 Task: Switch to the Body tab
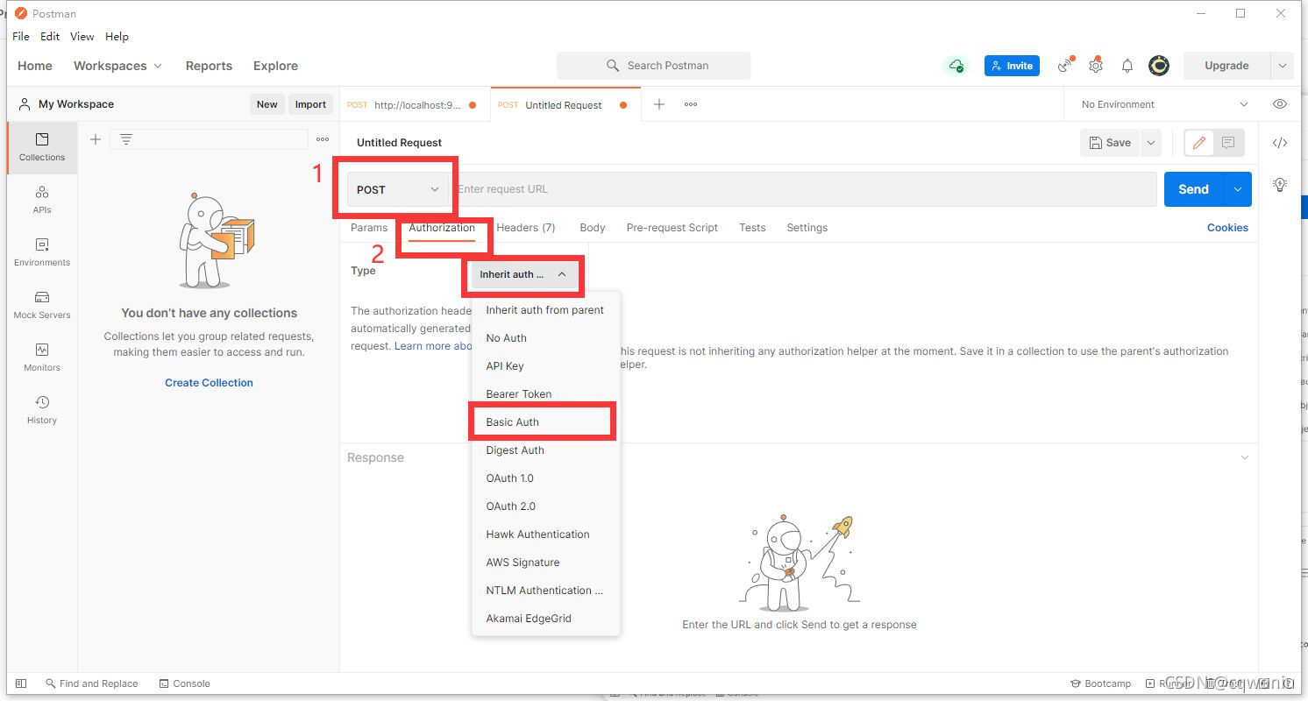coord(593,228)
